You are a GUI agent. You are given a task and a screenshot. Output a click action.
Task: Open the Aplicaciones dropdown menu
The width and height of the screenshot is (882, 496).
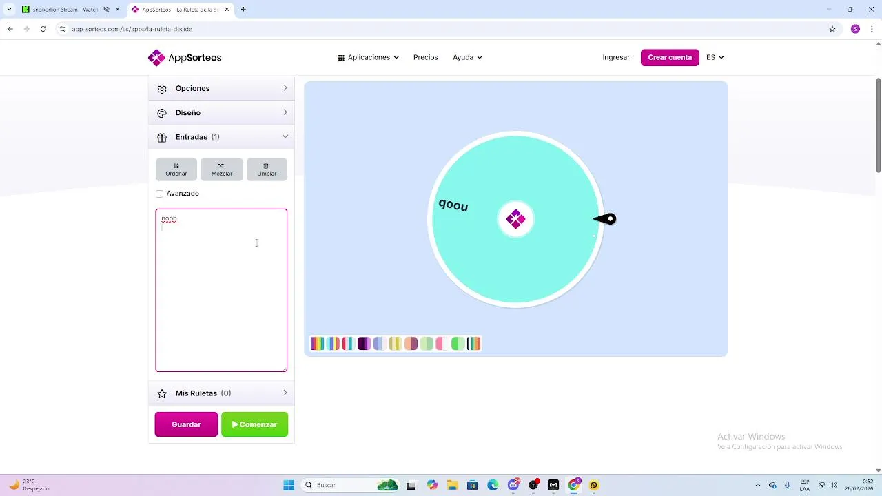click(x=368, y=57)
